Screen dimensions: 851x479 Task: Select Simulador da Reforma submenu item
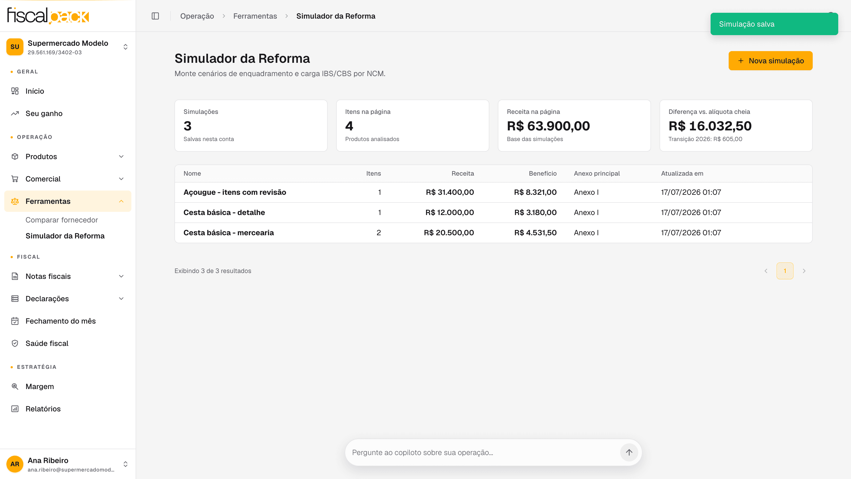65,236
